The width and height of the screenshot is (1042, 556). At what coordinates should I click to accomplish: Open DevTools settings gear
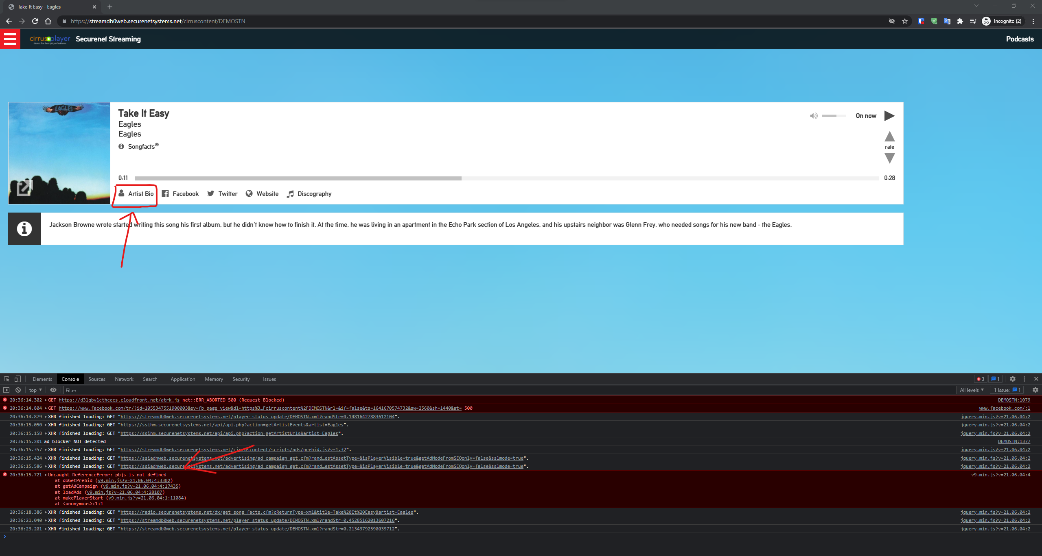tap(1013, 379)
